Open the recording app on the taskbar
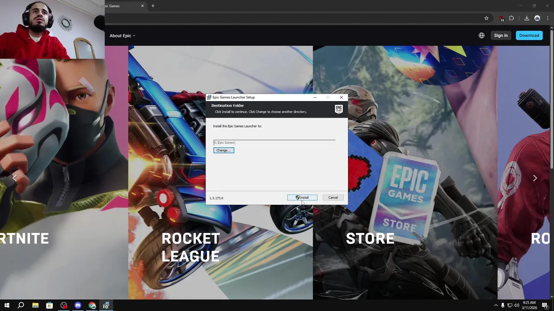The width and height of the screenshot is (554, 311). click(x=64, y=305)
